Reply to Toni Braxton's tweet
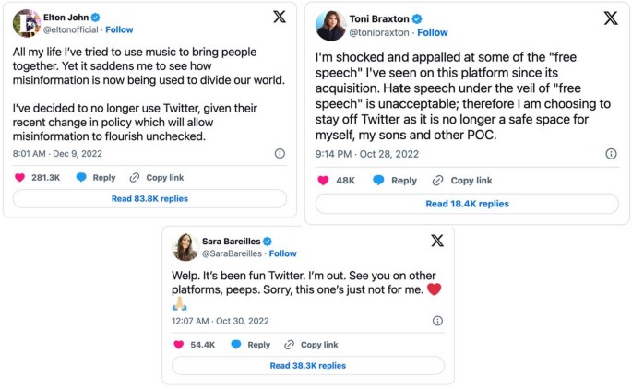632x389 pixels. [x=395, y=181]
